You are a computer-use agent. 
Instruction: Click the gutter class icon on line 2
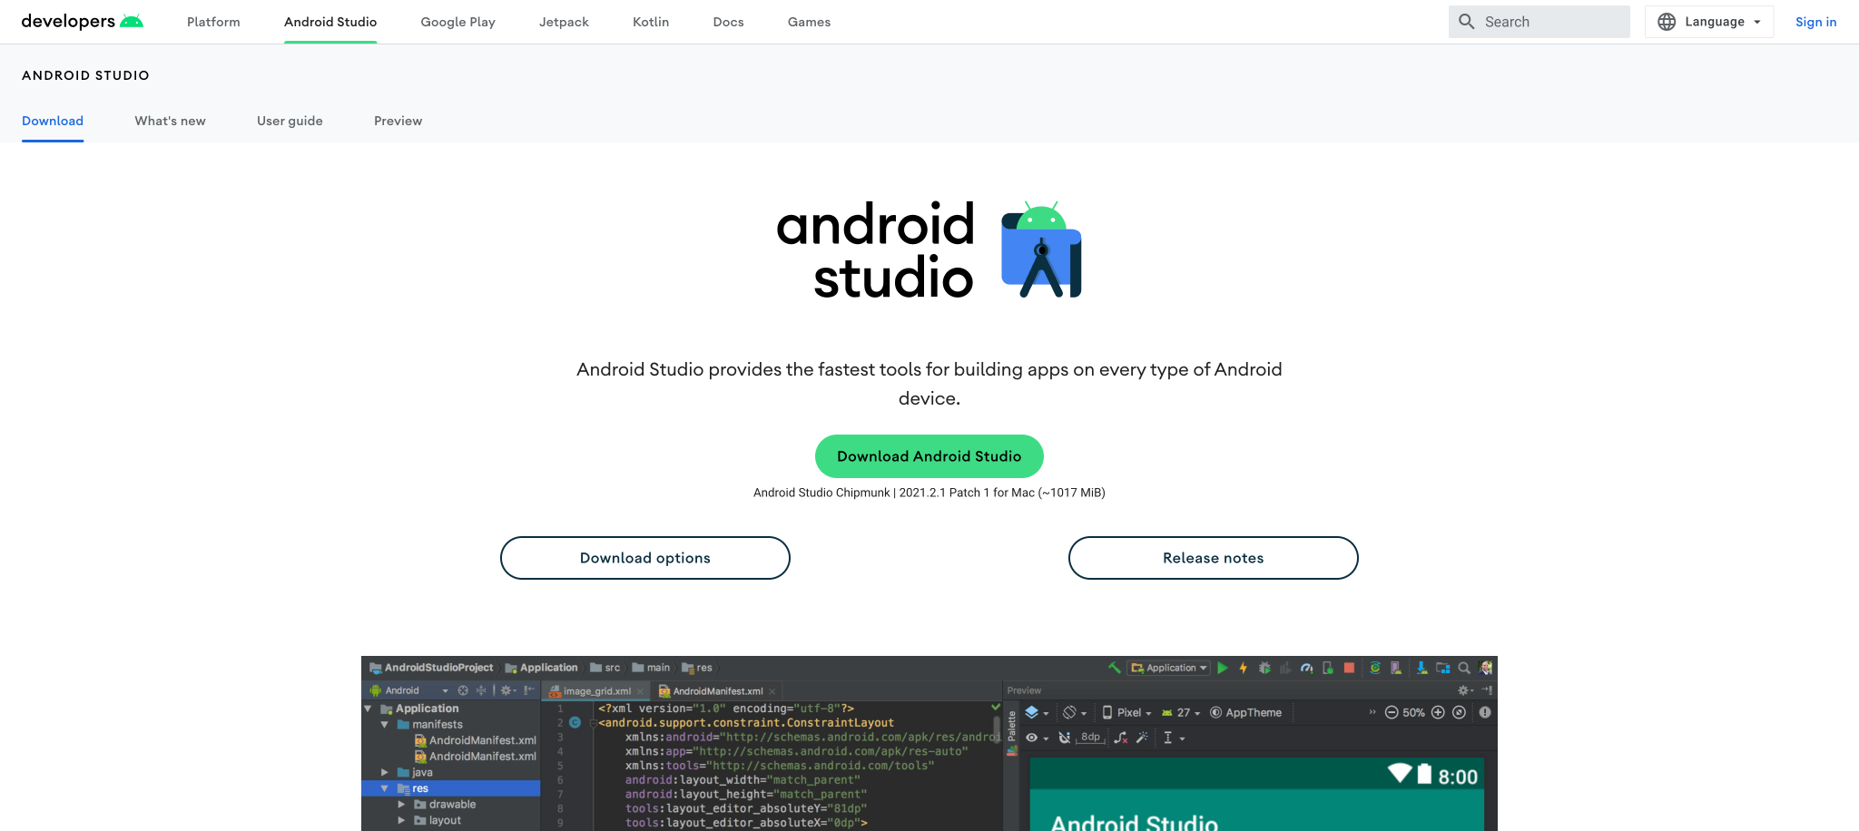(x=575, y=722)
